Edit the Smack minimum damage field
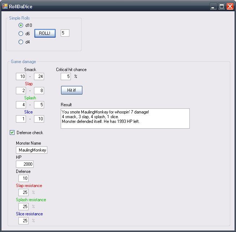The image size is (236, 232). point(21,76)
